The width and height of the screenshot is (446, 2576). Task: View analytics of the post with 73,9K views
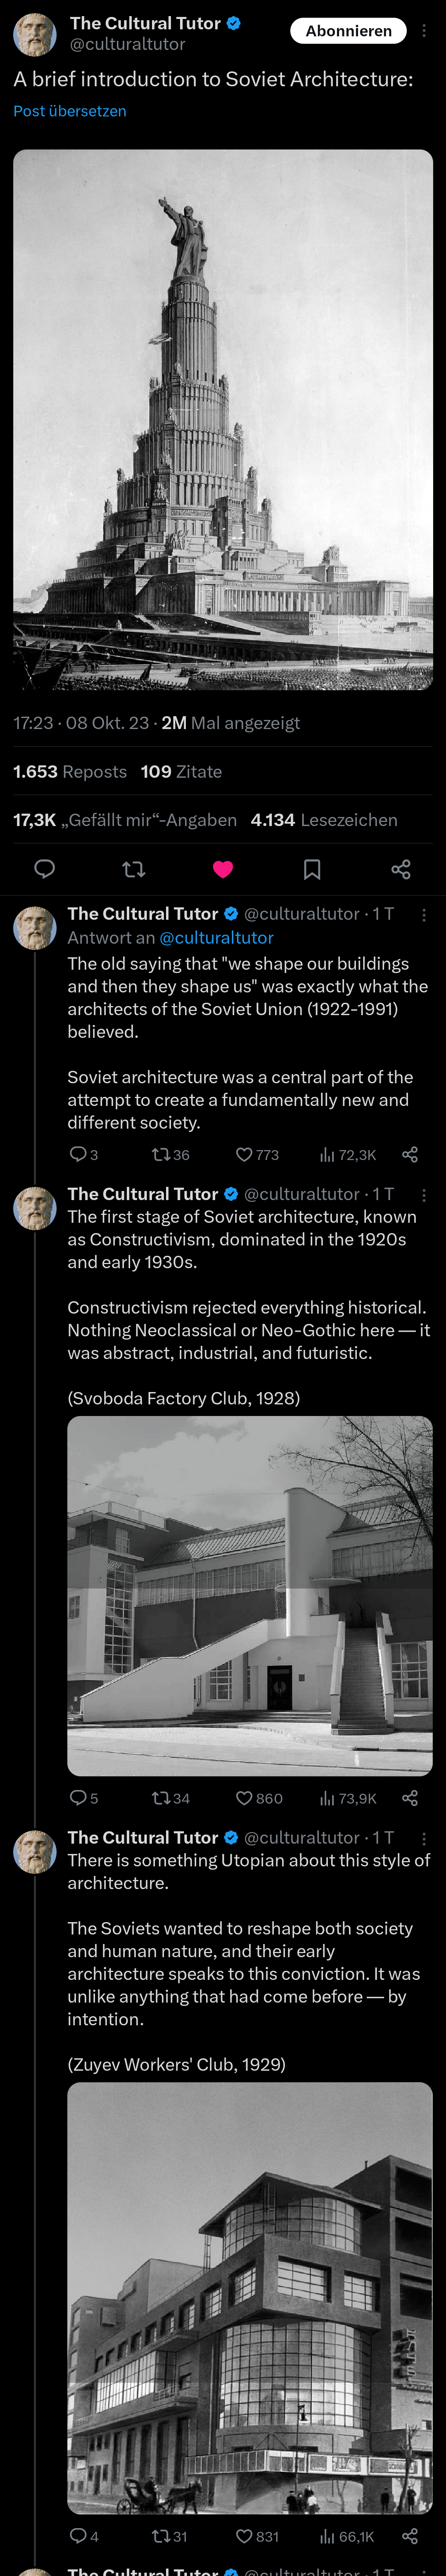click(x=348, y=1798)
